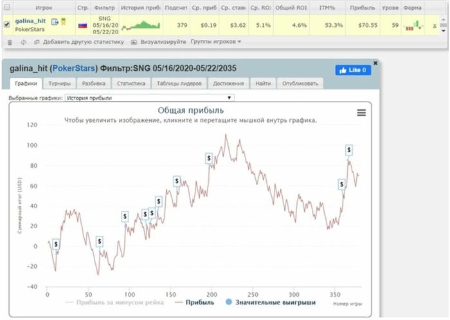Click the 379 count value
Image resolution: width=450 pixels, height=320 pixels.
tap(182, 25)
